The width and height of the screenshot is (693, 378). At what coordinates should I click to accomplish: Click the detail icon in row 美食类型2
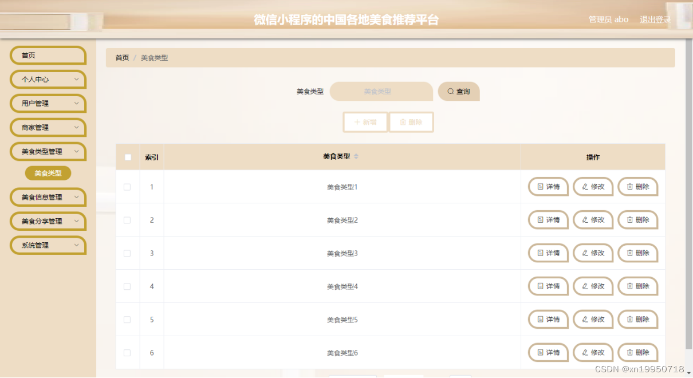click(x=540, y=220)
